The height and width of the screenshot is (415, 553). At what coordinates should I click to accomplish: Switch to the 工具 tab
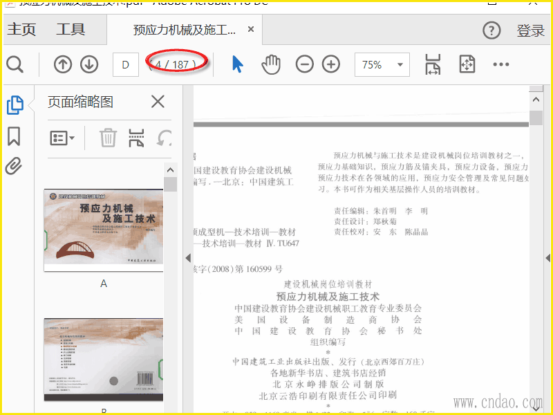tap(71, 30)
